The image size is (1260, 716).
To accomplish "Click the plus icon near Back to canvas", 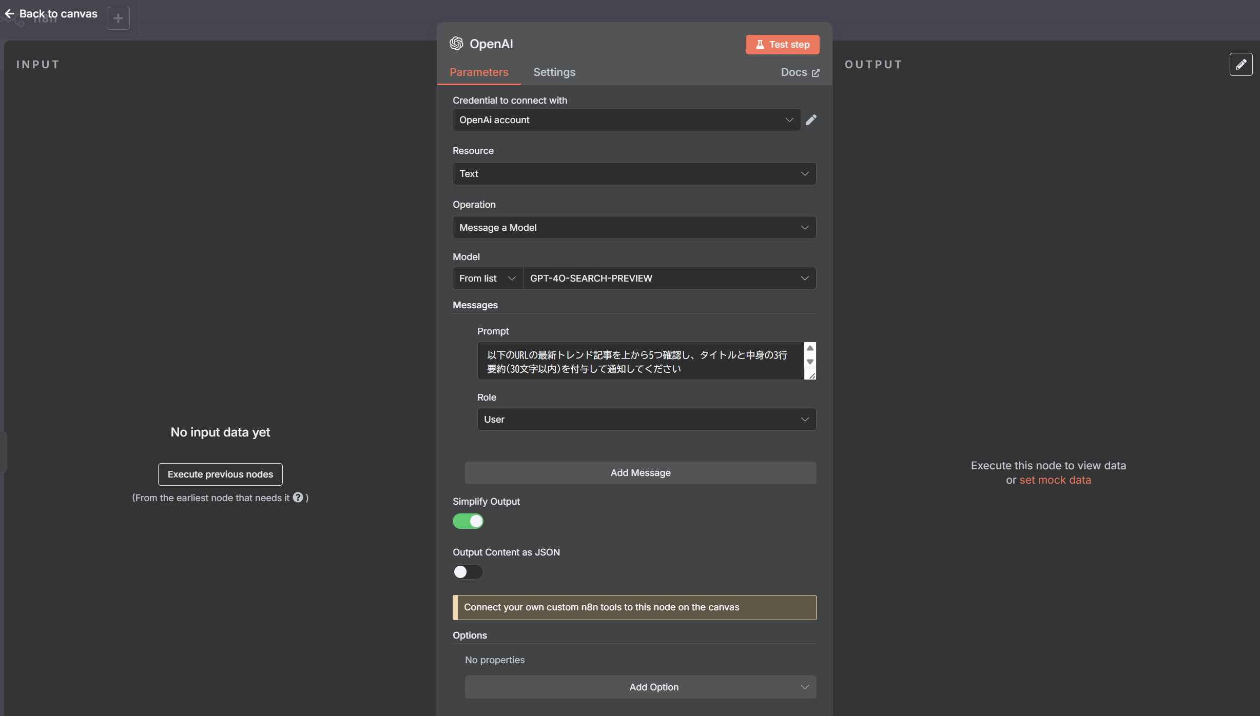I will coord(118,18).
